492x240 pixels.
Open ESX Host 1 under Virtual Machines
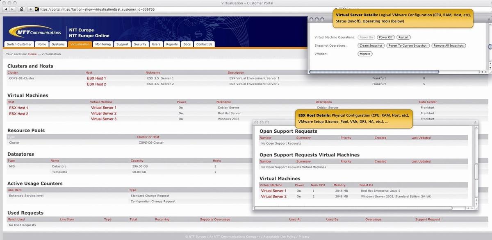pyautogui.click(x=18, y=108)
